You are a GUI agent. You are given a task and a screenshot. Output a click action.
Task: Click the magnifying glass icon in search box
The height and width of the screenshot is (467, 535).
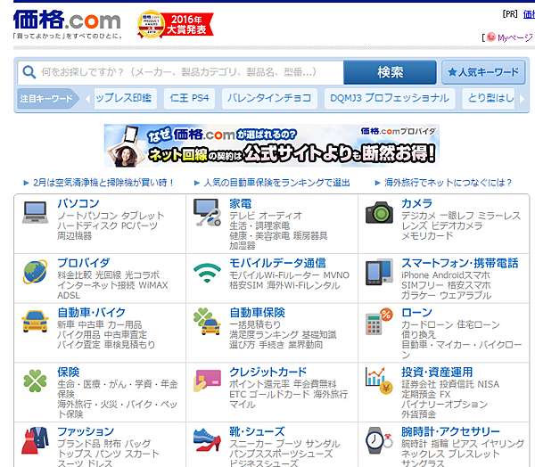coord(29,72)
